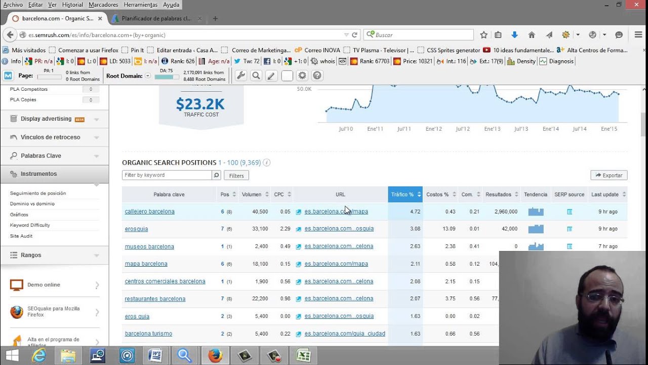Click the filter keyword search magnifier button
The height and width of the screenshot is (365, 648).
[x=216, y=175]
